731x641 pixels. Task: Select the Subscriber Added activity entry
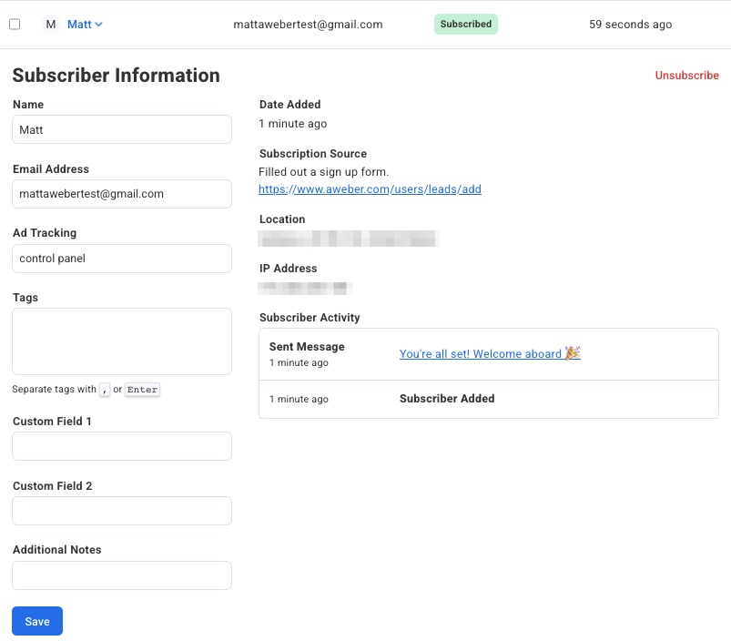click(x=447, y=399)
